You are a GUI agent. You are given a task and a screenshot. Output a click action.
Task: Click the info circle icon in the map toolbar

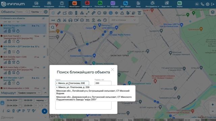(99, 13)
